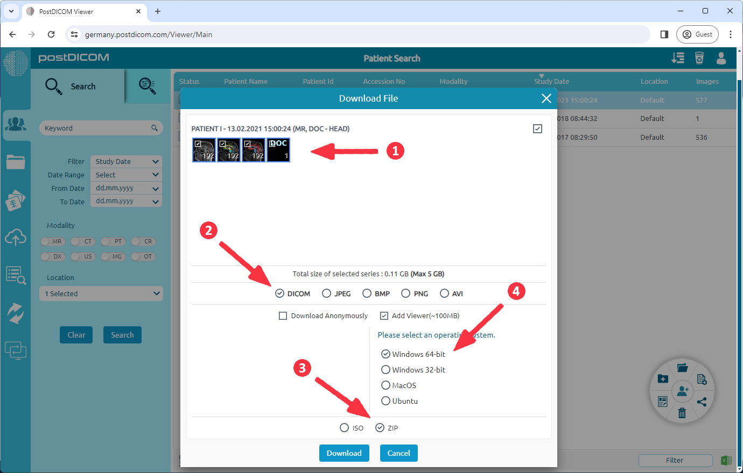Select ISO output option

click(345, 428)
